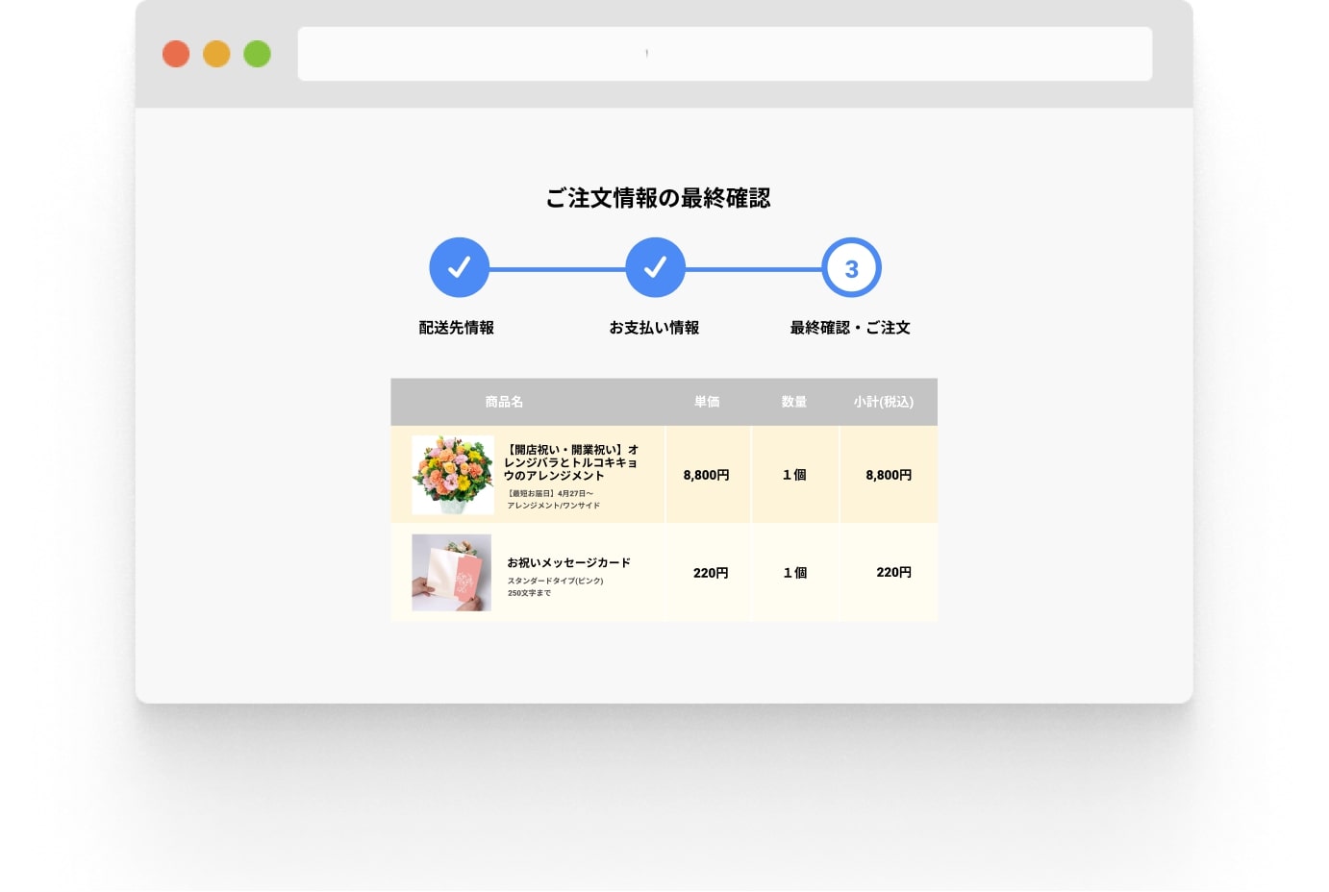Image resolution: width=1329 pixels, height=892 pixels.
Task: Click the 8,800円 unit price cell
Action: pos(706,475)
